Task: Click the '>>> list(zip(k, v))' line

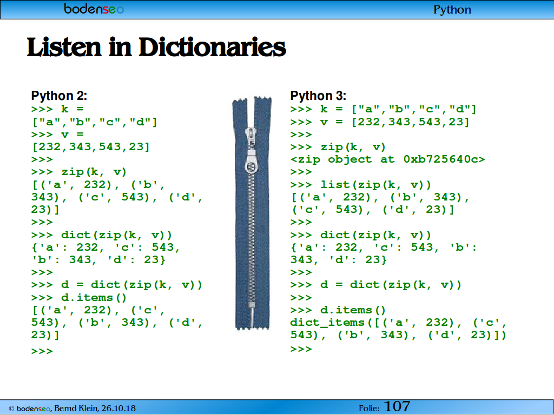Action: (x=361, y=185)
